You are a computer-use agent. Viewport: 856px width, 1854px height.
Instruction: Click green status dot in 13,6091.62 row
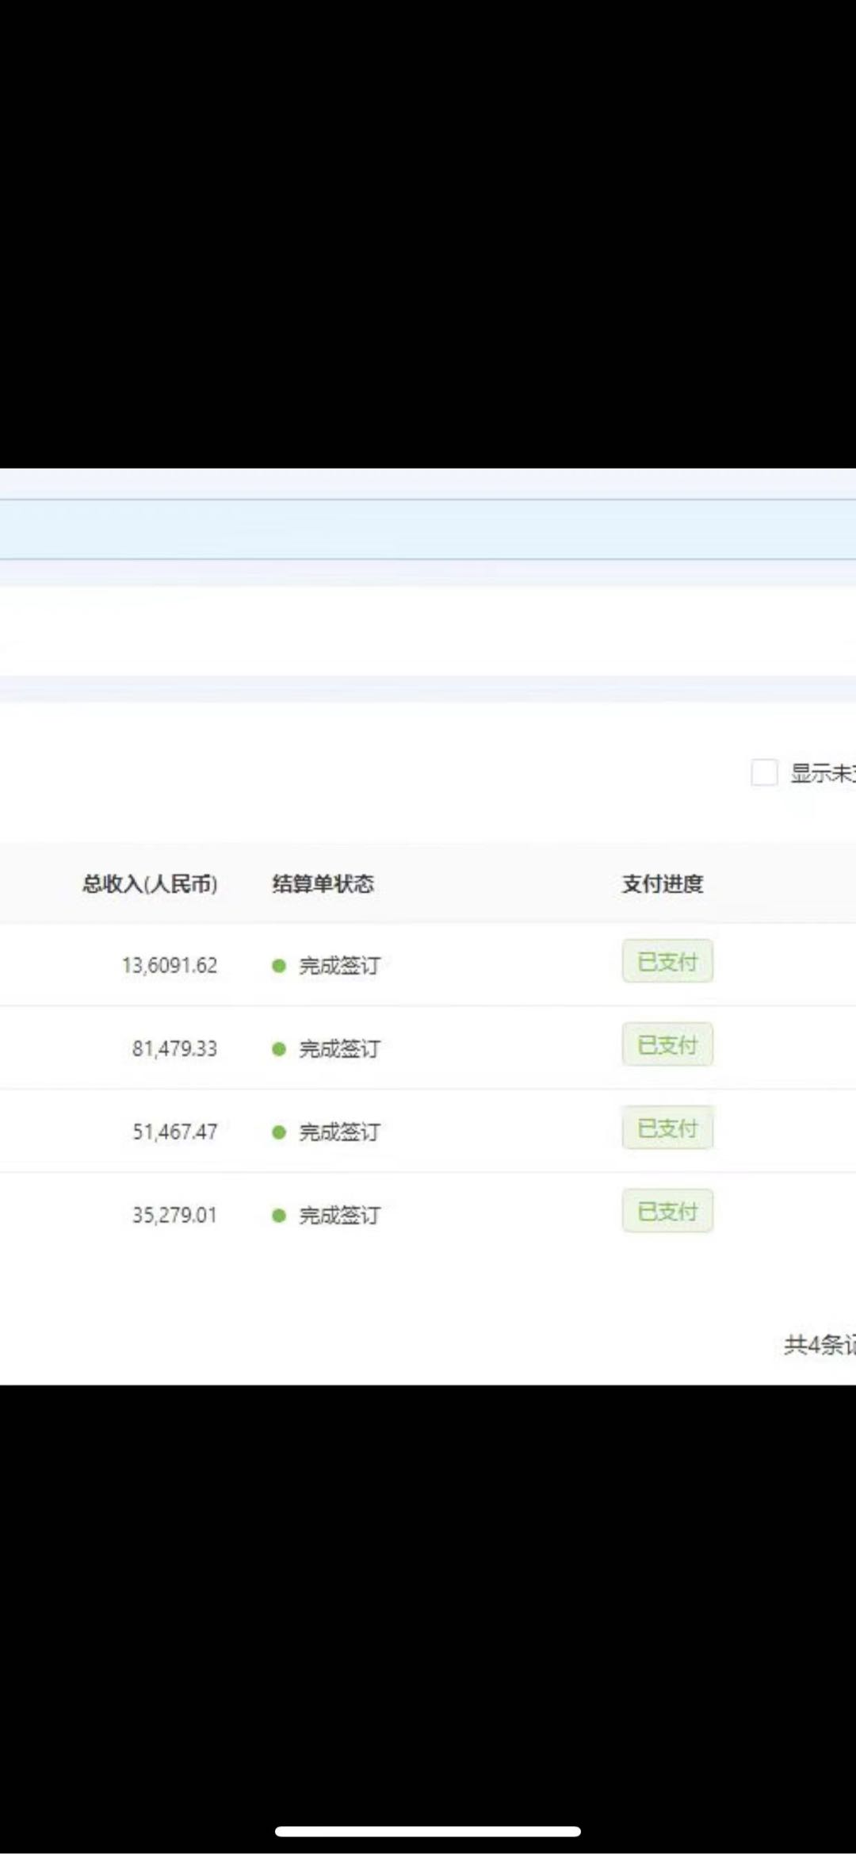click(x=279, y=966)
